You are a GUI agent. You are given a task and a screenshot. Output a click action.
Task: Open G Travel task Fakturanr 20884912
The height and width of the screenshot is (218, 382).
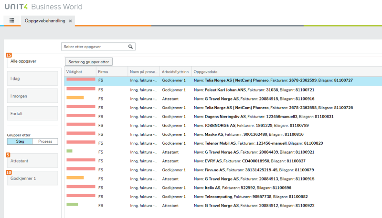tap(223, 206)
